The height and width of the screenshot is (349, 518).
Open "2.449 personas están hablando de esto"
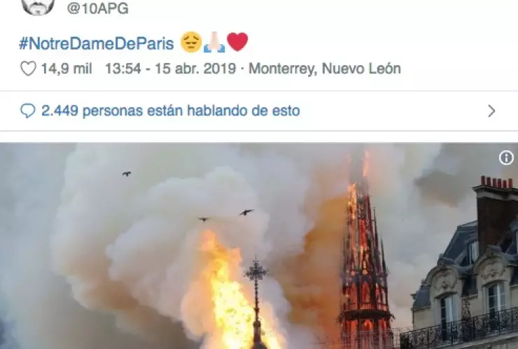click(171, 111)
